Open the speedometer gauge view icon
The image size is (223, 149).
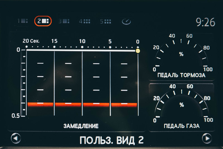point(126,22)
